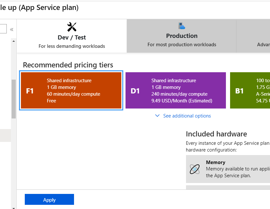
Task: Click the F1 label on orange card
Action: tap(30, 91)
